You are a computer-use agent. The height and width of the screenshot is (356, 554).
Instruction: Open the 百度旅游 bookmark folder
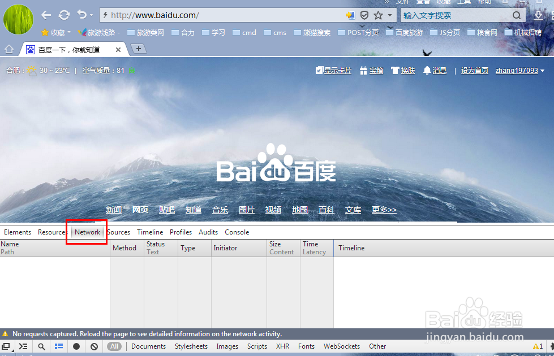click(404, 32)
